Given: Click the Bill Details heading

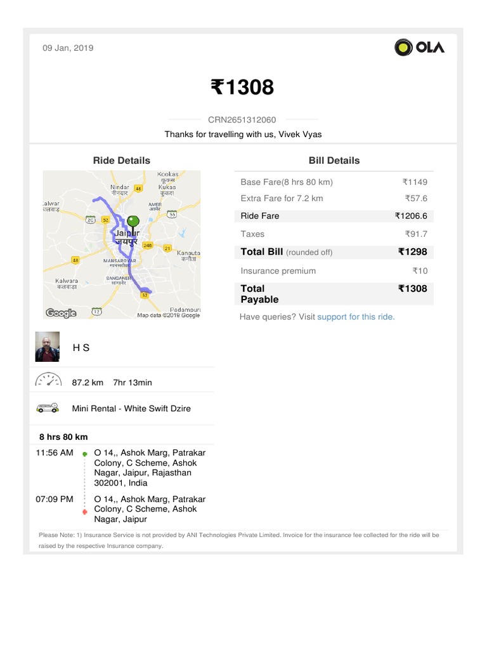Looking at the screenshot, I should click(x=334, y=161).
